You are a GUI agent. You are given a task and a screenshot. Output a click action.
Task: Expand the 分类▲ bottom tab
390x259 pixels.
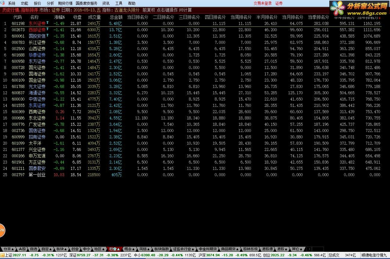point(9,249)
